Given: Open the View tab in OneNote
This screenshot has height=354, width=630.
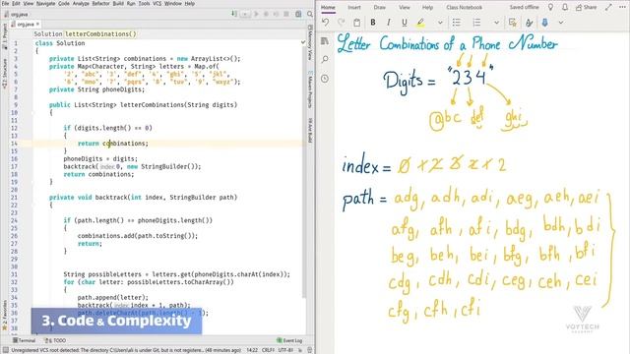Looking at the screenshot, I should 405,7.
